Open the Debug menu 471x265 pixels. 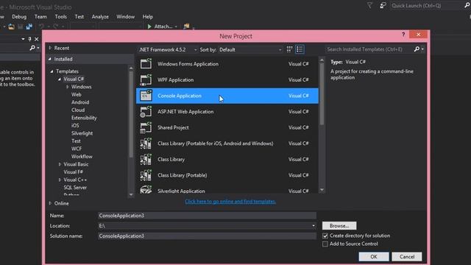pyautogui.click(x=19, y=17)
